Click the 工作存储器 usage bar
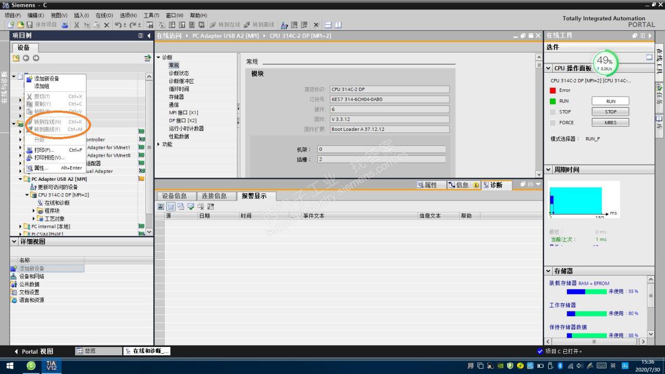The image size is (665, 374). (x=587, y=313)
